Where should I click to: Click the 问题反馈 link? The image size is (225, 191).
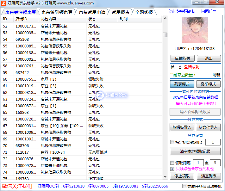pos(209,11)
